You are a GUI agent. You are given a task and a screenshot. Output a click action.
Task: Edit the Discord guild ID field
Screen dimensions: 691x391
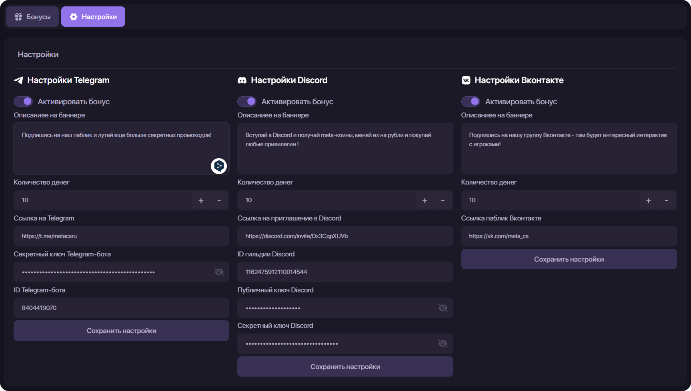345,272
